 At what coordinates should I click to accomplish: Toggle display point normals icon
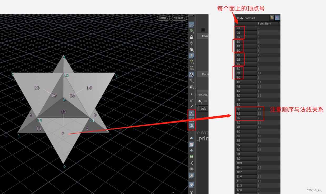pyautogui.click(x=191, y=100)
